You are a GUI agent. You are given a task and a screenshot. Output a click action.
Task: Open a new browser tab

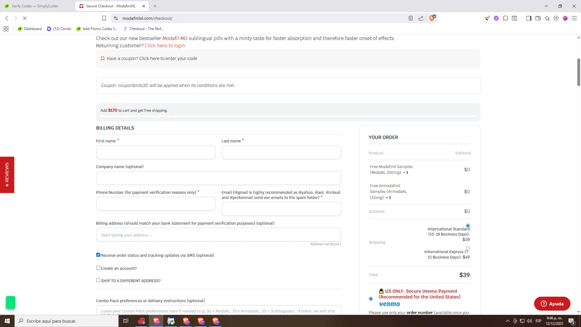[155, 6]
